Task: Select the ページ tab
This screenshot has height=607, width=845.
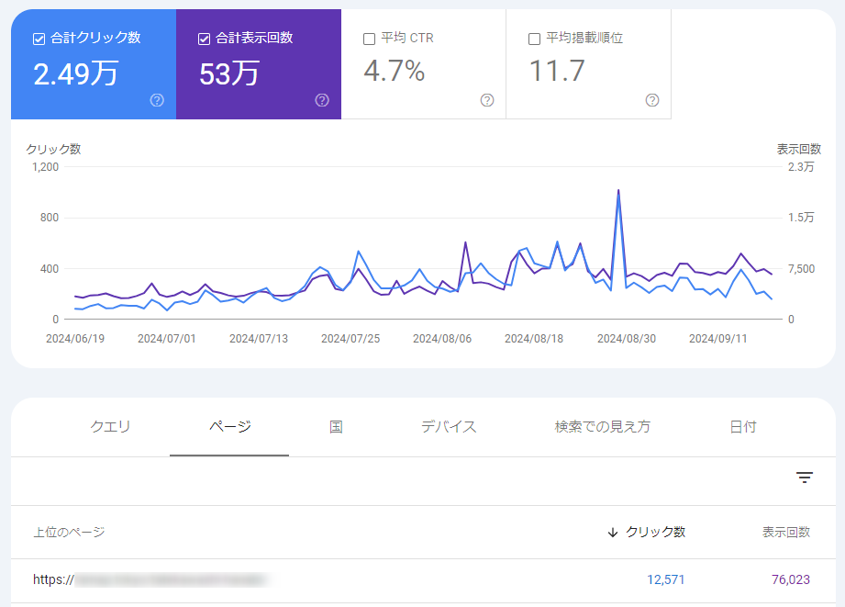Action: 229,427
